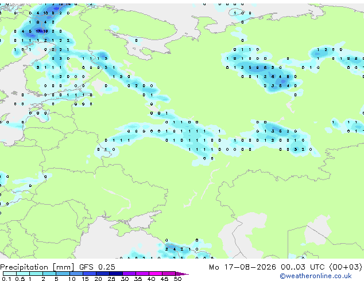The width and height of the screenshot is (364, 281).
Task: Pick the 40–45 mm magenta legend swatch
Action: coord(156,274)
